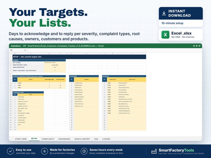Click the 'Acknowledge within' column header
This screenshot has width=211, height=158.
tap(49, 80)
